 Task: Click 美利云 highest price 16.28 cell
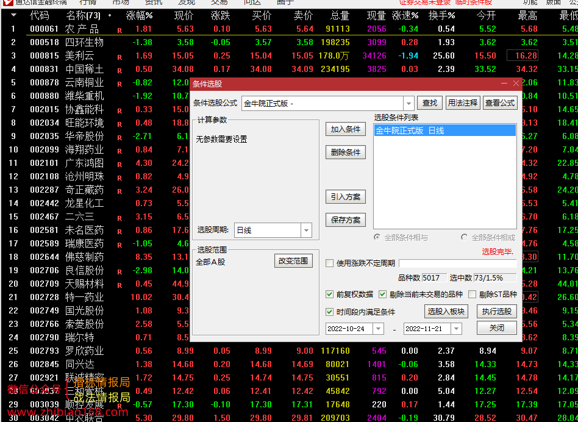(x=523, y=55)
